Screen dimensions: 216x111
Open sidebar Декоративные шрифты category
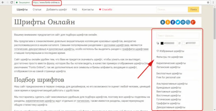(171, 107)
